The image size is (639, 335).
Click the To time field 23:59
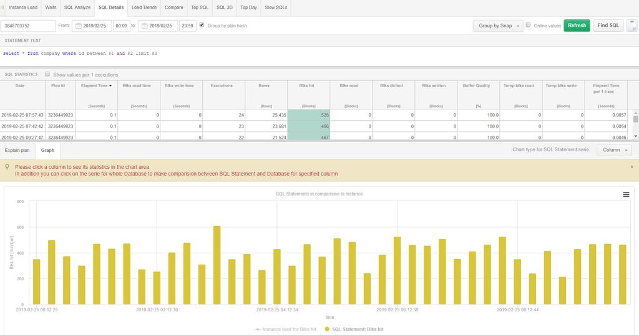(x=187, y=26)
